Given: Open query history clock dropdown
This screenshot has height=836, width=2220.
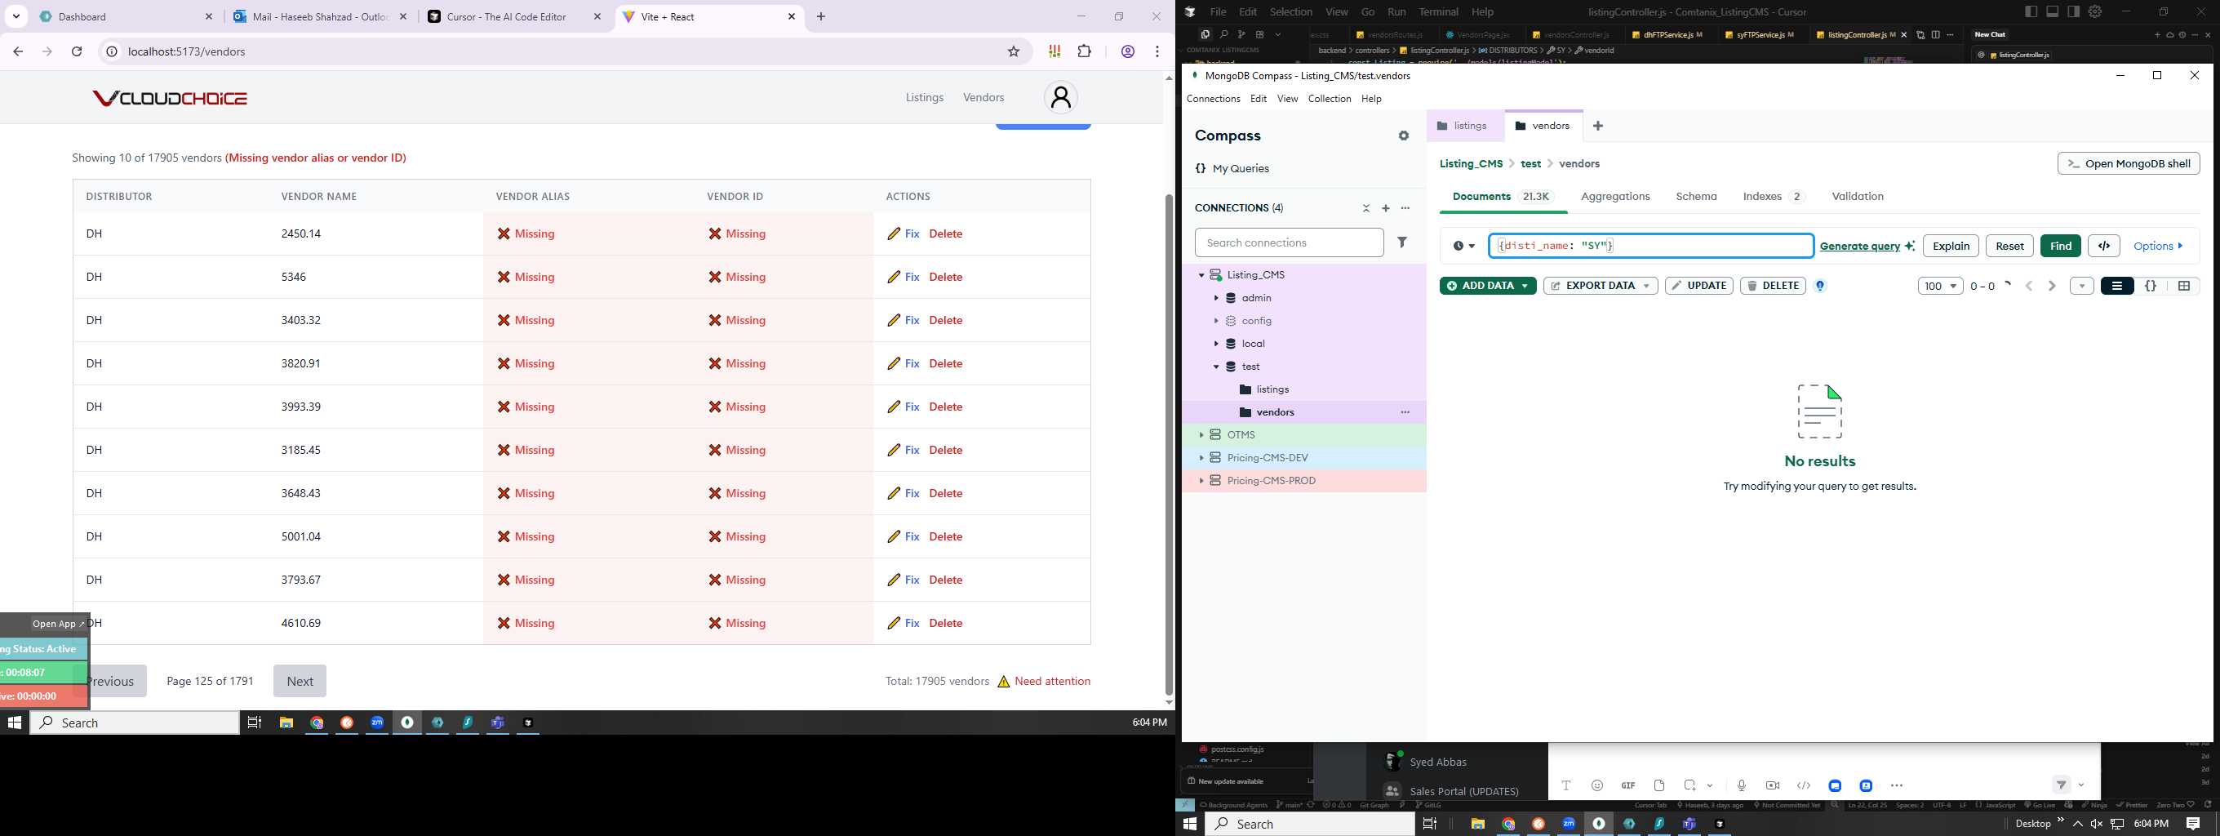Looking at the screenshot, I should click(1463, 246).
